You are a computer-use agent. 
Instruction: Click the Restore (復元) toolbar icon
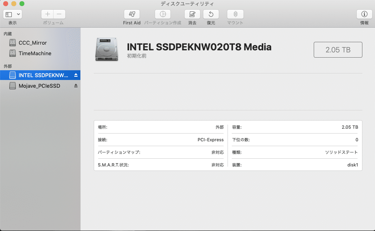[211, 14]
